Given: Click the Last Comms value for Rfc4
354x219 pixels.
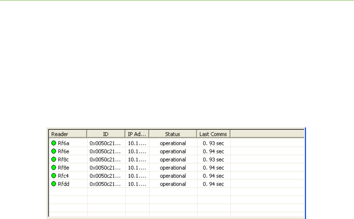Looking at the screenshot, I should (x=213, y=176).
